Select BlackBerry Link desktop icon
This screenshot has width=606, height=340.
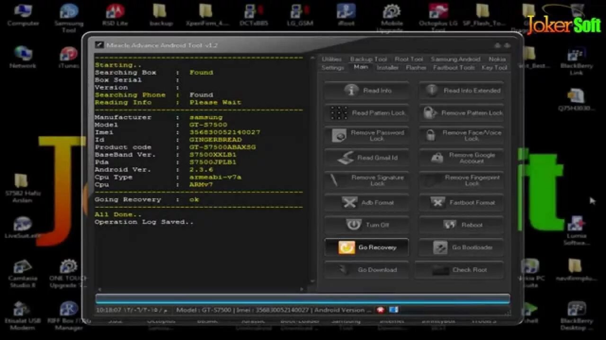coord(576,62)
